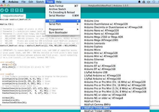Select Arduino Nano w/ ATmega168
Viewport: 159px width, 112px height.
[115, 34]
